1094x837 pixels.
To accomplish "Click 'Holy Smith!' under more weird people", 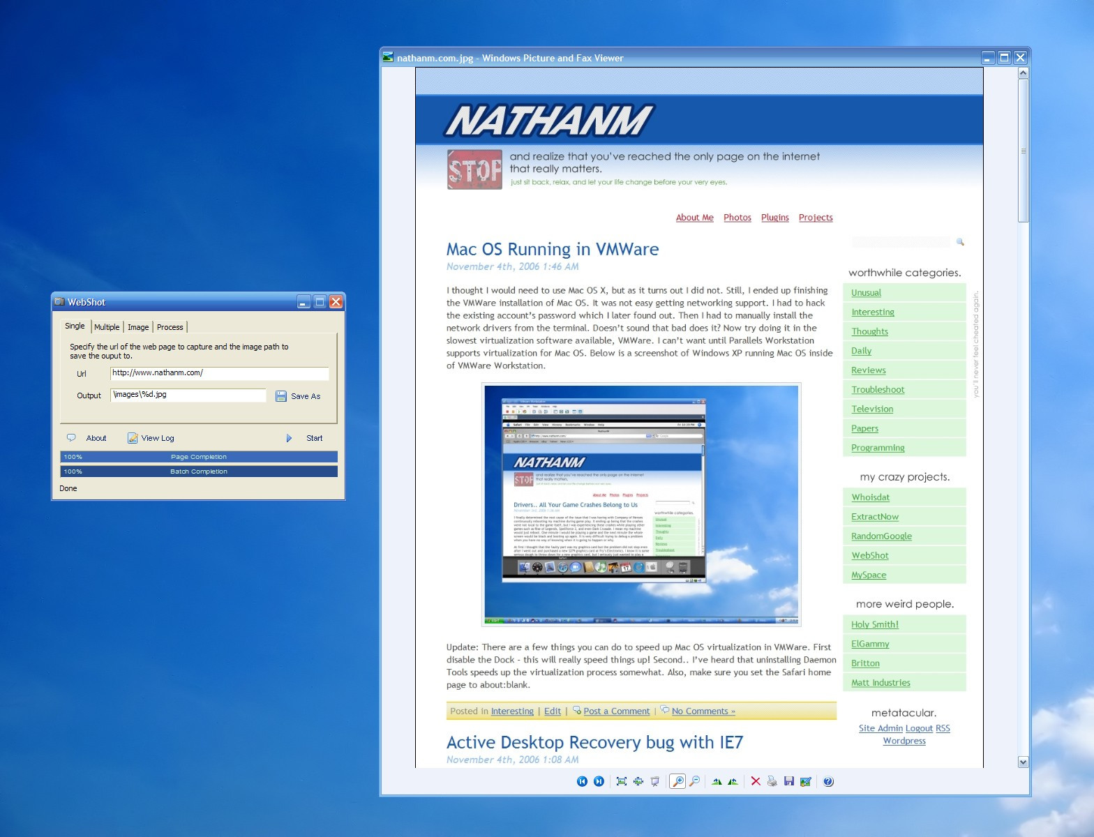I will click(x=875, y=624).
